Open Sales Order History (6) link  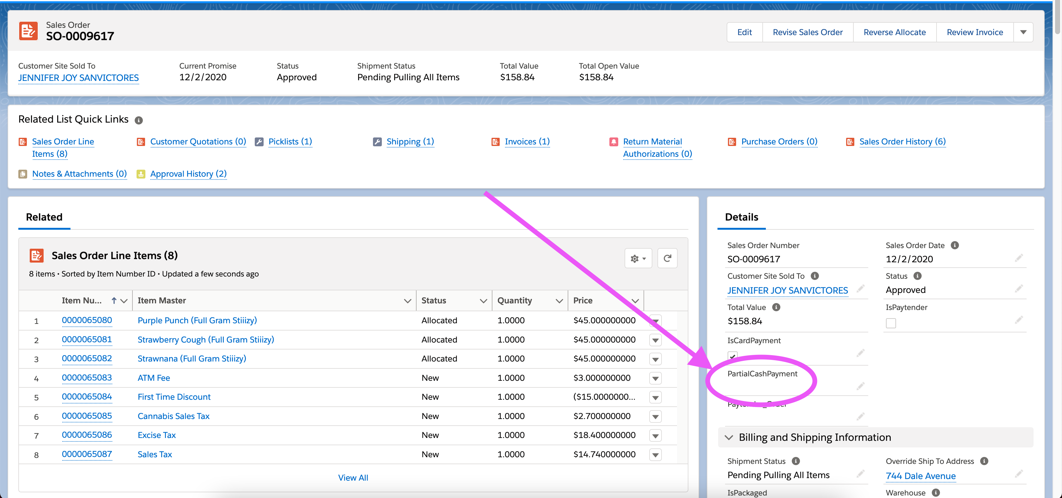(x=902, y=142)
